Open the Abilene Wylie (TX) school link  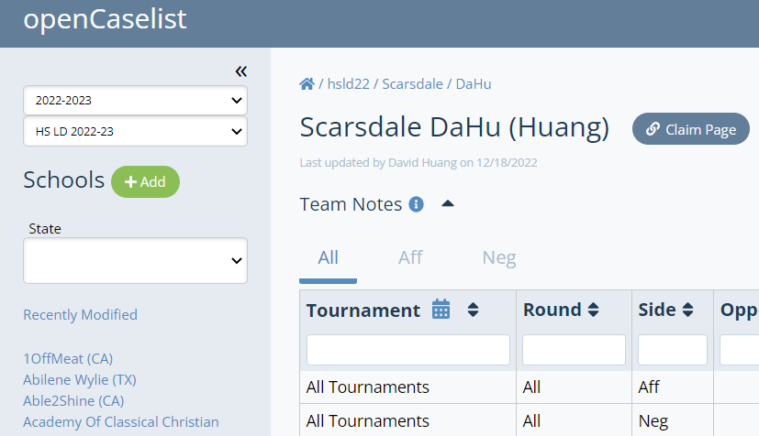[x=80, y=379]
